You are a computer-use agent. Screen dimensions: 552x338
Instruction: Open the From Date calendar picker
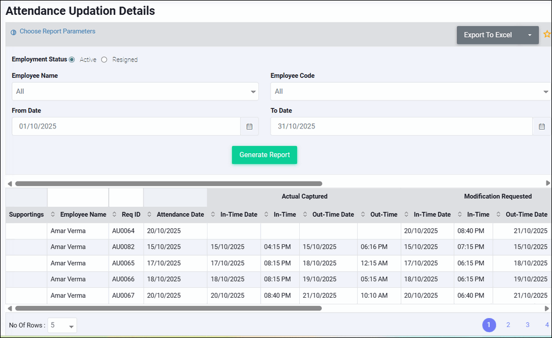(x=250, y=126)
